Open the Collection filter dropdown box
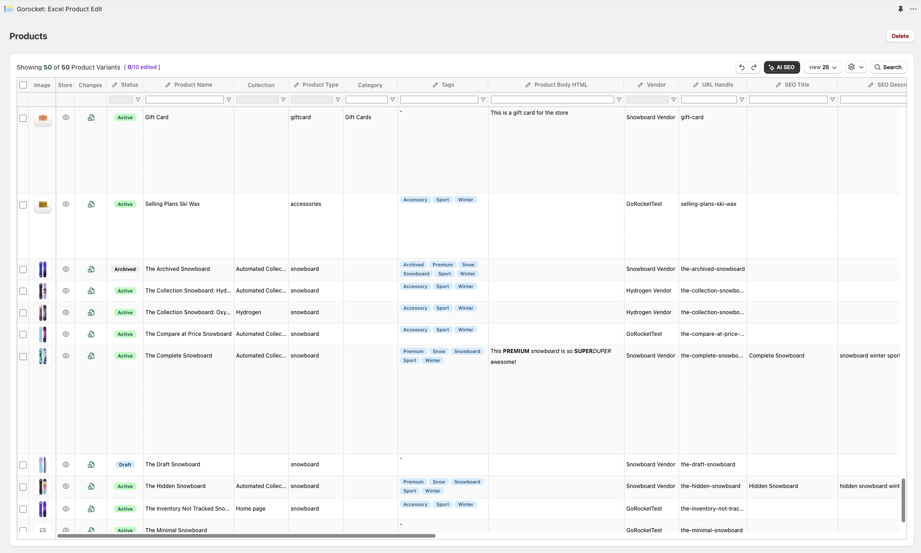921x553 pixels. [x=257, y=100]
